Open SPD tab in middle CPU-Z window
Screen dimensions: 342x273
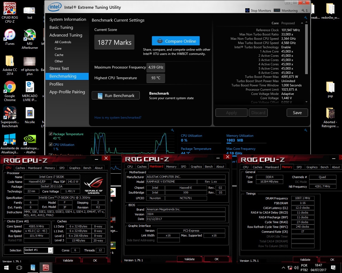(x=183, y=167)
